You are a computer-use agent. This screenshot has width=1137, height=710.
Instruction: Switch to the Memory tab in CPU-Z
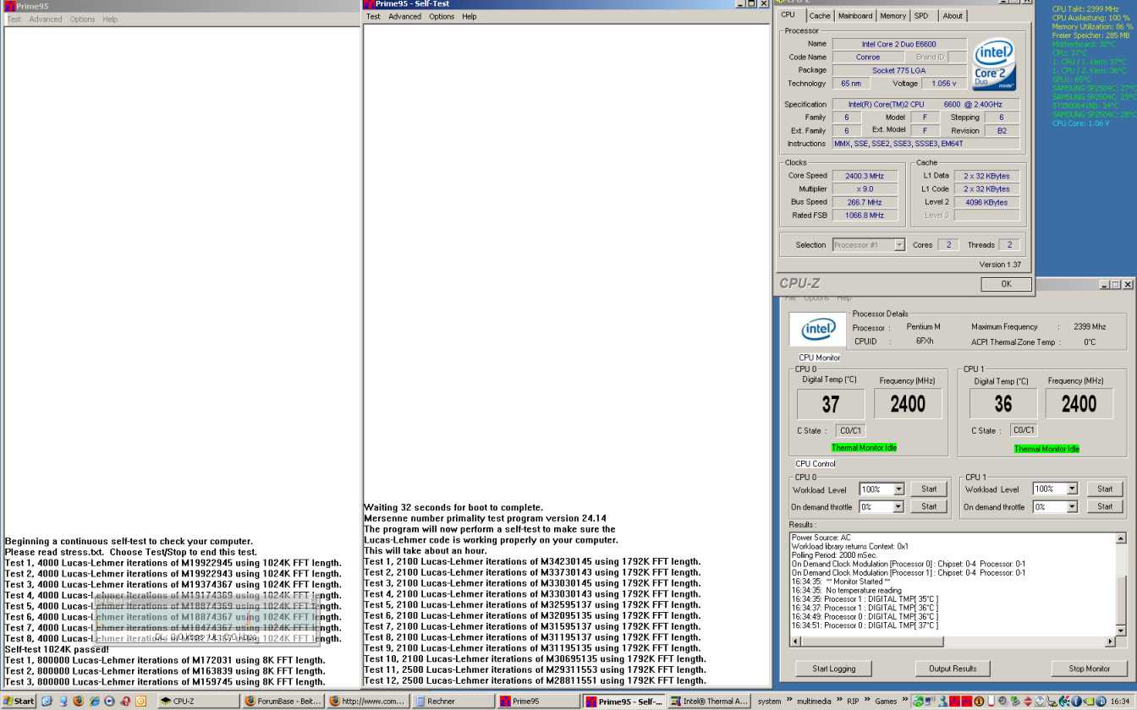893,16
